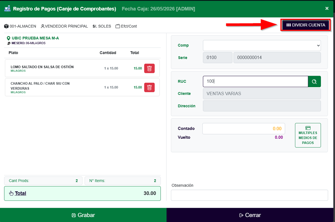This screenshot has width=335, height=222.
Task: Click the Observación text field
Action: click(249, 195)
